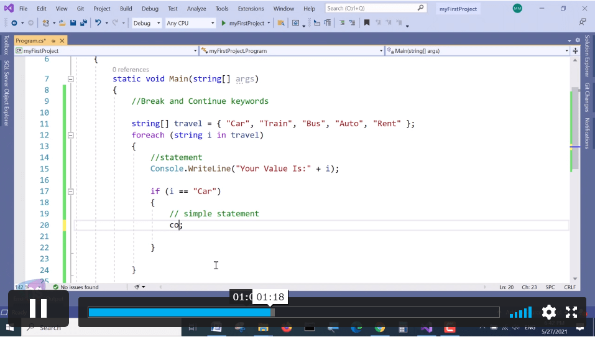The image size is (595, 337).
Task: Collapse the if block at line 17
Action: pyautogui.click(x=71, y=192)
